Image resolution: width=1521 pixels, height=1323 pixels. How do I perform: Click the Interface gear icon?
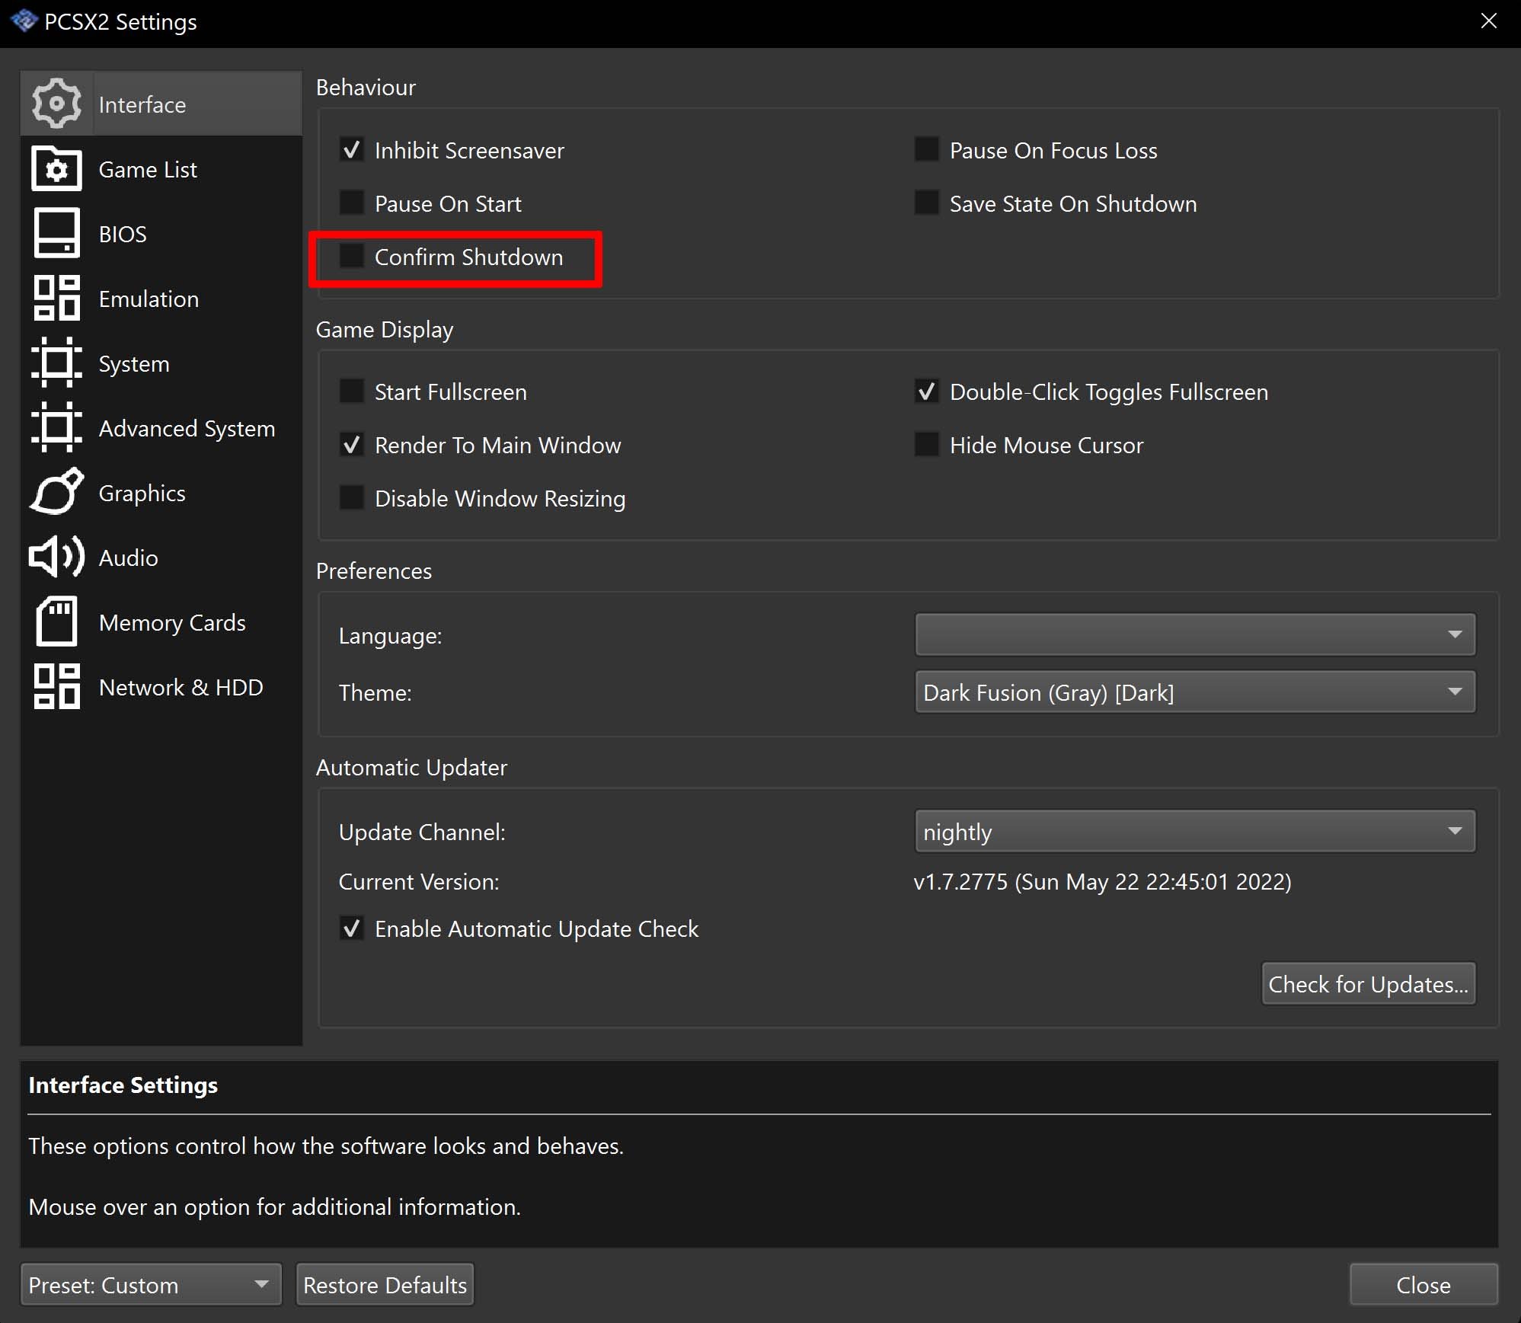click(56, 104)
